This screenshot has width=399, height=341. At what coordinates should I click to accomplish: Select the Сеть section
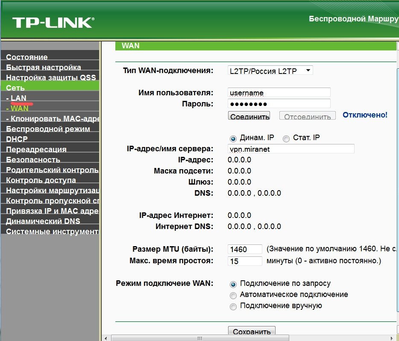click(x=50, y=86)
